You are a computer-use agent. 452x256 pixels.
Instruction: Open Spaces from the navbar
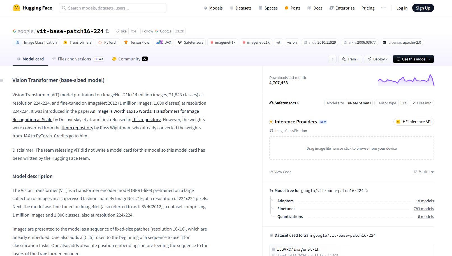coord(268,8)
